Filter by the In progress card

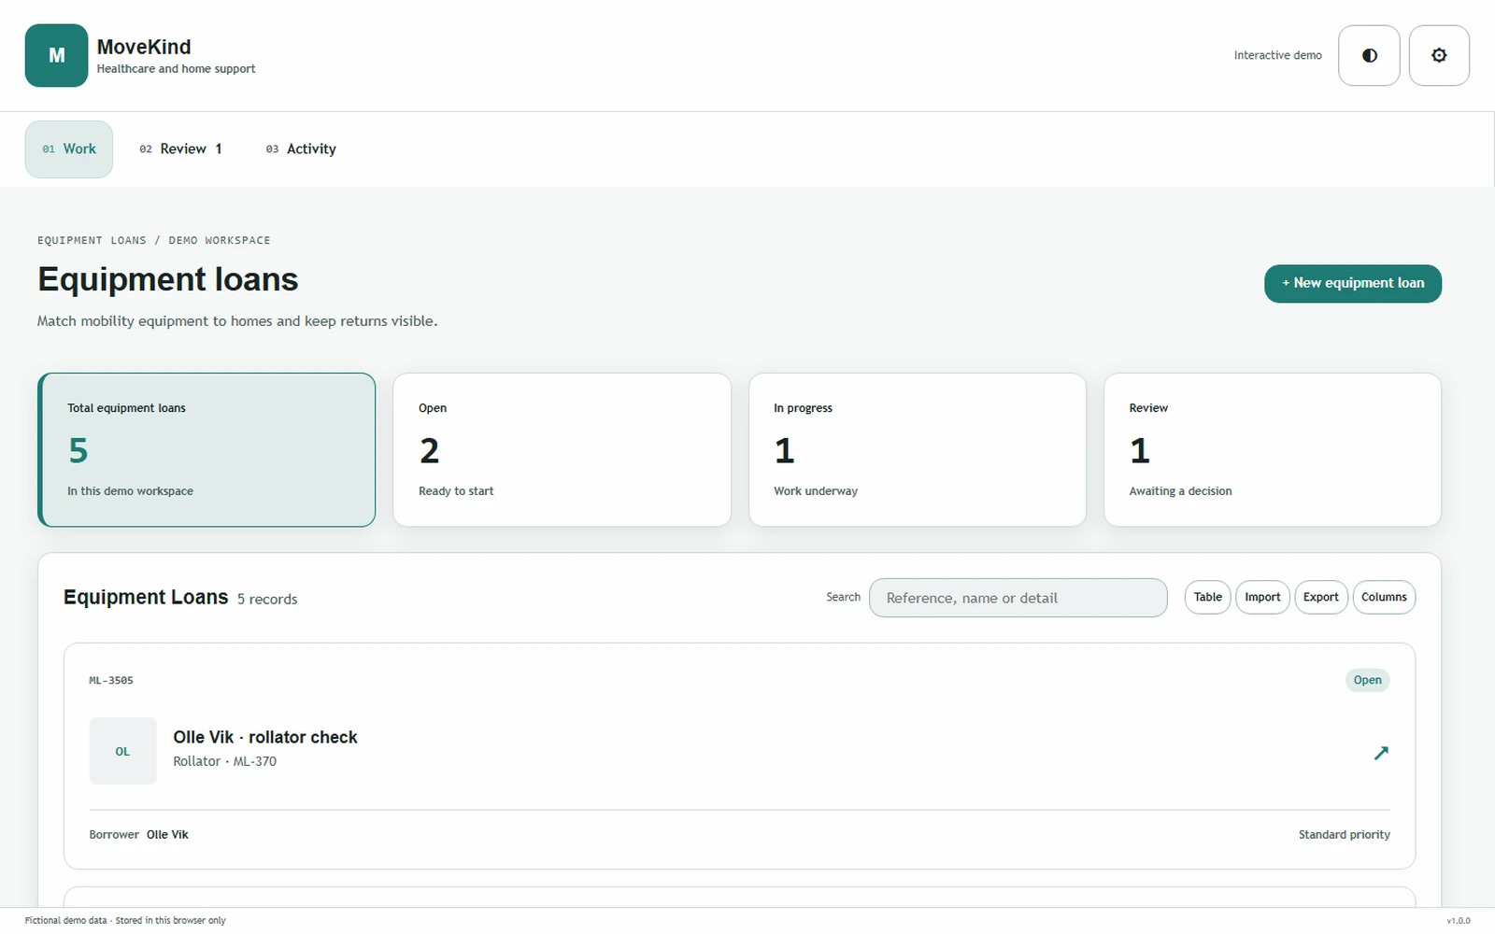pyautogui.click(x=918, y=449)
